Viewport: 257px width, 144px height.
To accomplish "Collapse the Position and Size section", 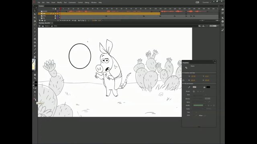I will click(x=183, y=73).
